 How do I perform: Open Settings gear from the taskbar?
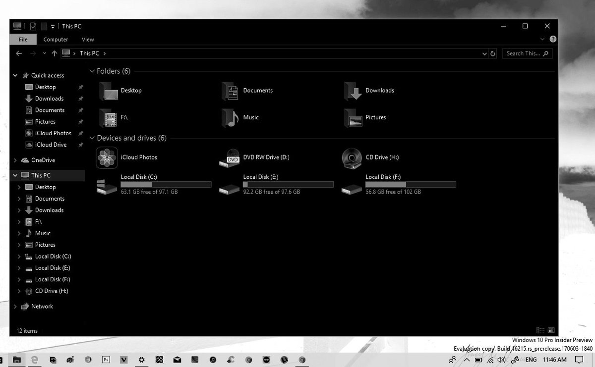[x=141, y=360]
